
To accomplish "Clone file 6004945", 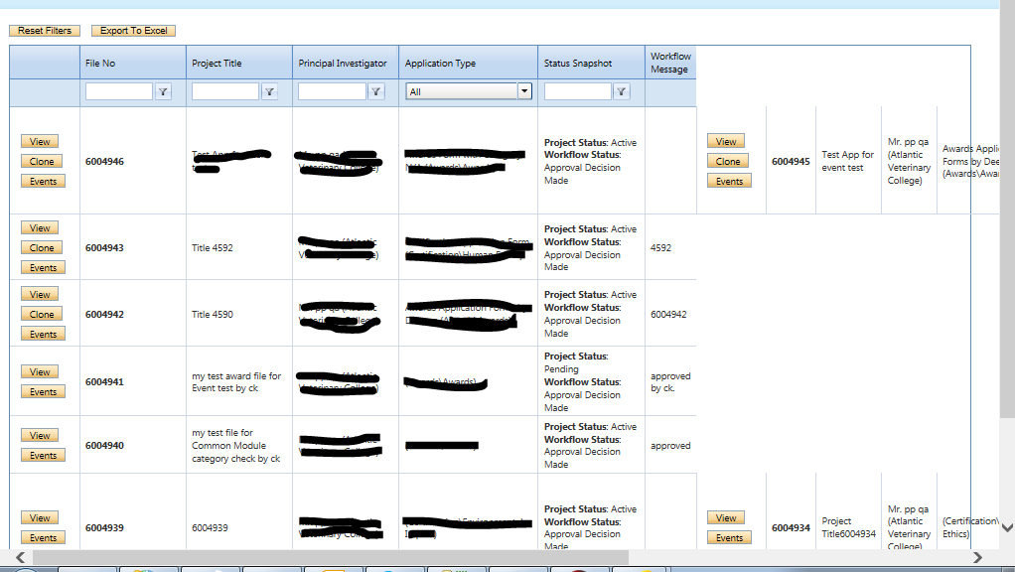I will [x=728, y=161].
